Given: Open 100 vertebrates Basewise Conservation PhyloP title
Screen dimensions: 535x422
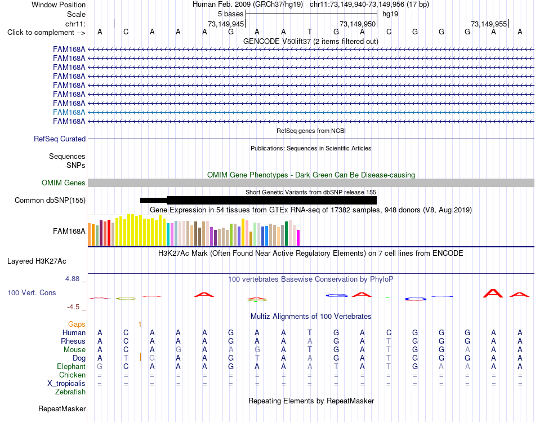Looking at the screenshot, I should click(311, 279).
